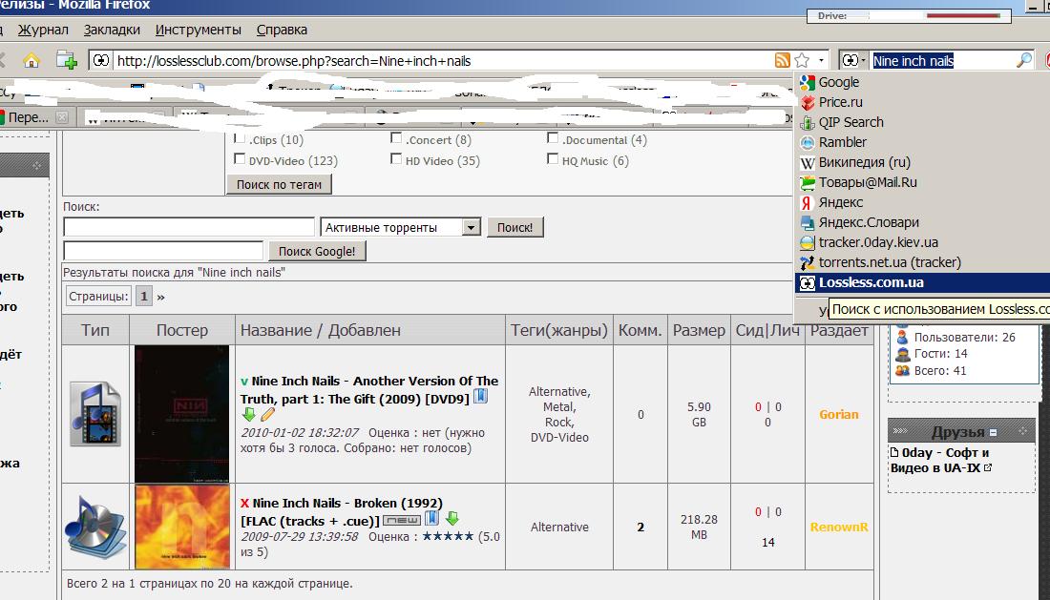Click the Поиск по тегам button
The width and height of the screenshot is (1050, 600).
pyautogui.click(x=279, y=184)
